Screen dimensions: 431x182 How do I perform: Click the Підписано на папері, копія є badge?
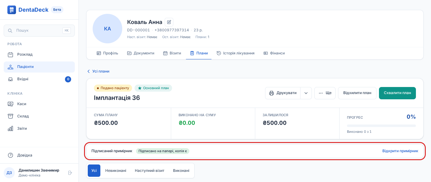point(163,151)
